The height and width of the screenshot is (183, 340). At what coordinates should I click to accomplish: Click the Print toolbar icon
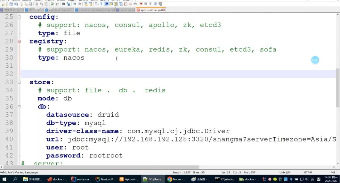point(31,4)
